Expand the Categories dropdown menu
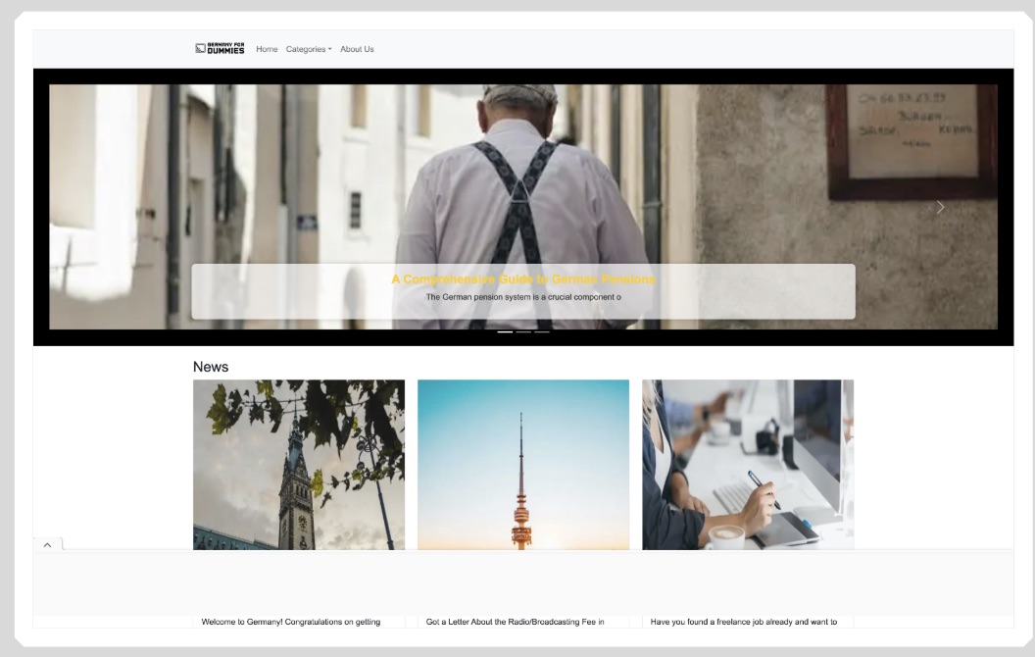1035x657 pixels. click(x=309, y=49)
